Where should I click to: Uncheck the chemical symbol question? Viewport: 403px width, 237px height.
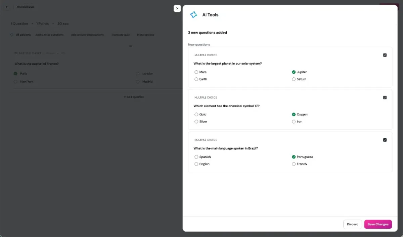(385, 97)
